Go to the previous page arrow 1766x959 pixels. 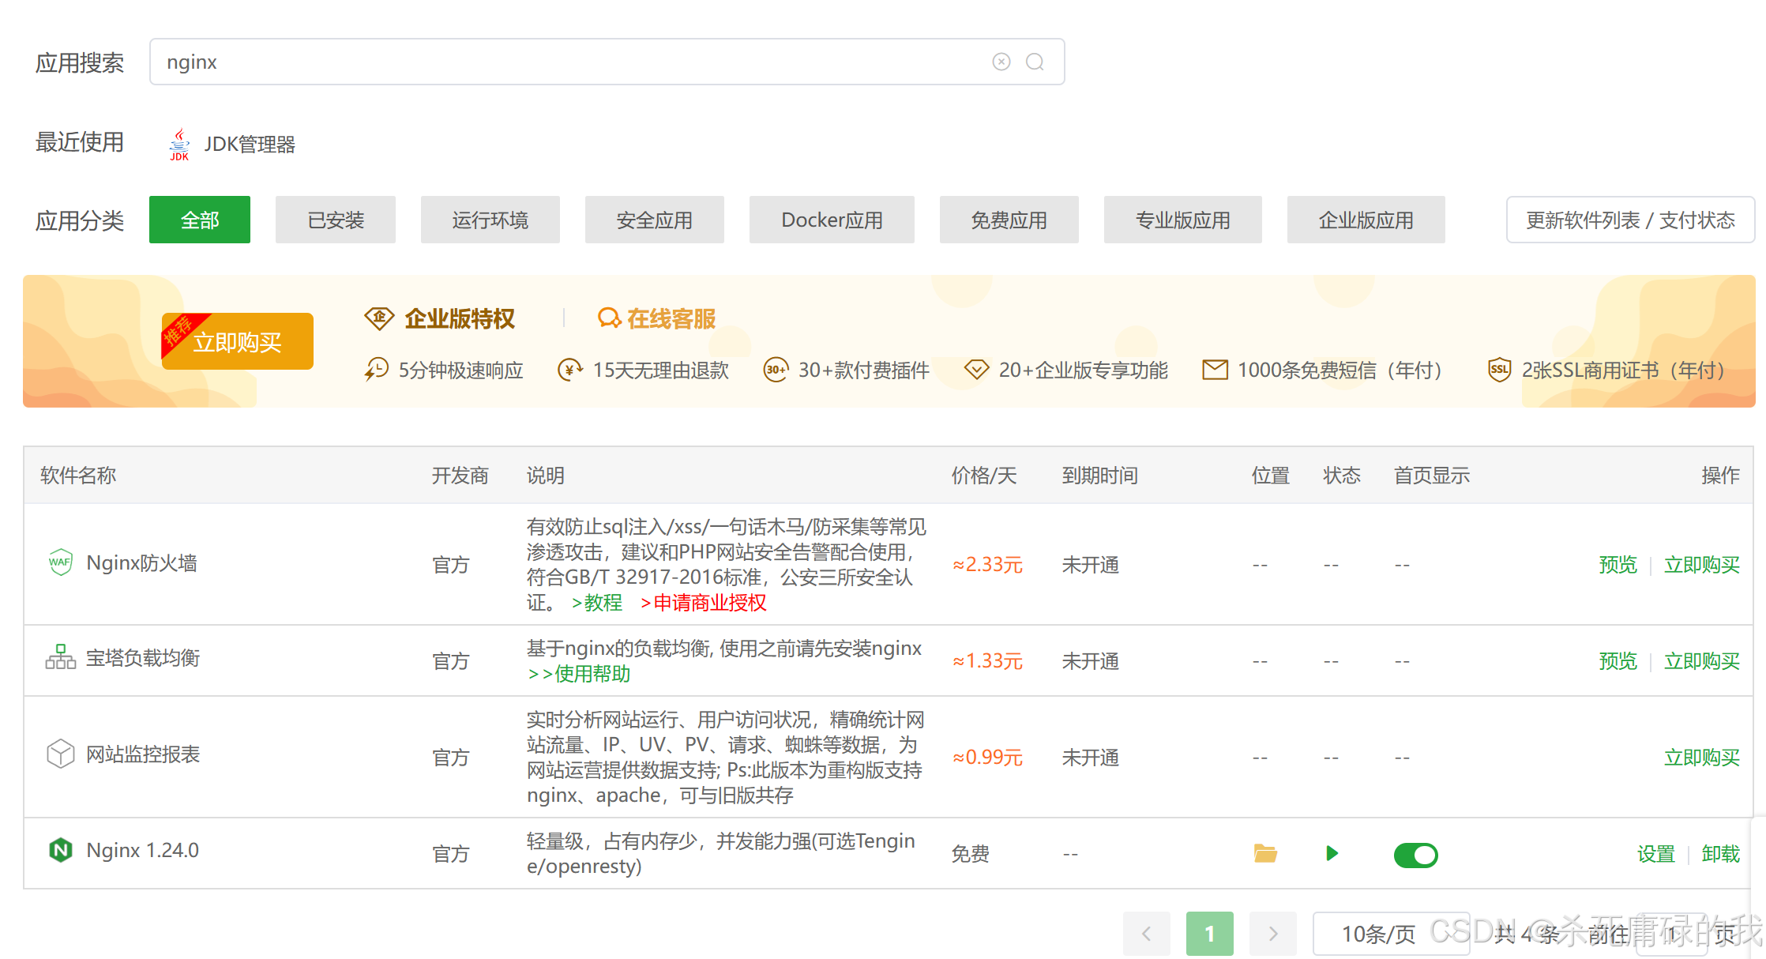[x=1146, y=934]
